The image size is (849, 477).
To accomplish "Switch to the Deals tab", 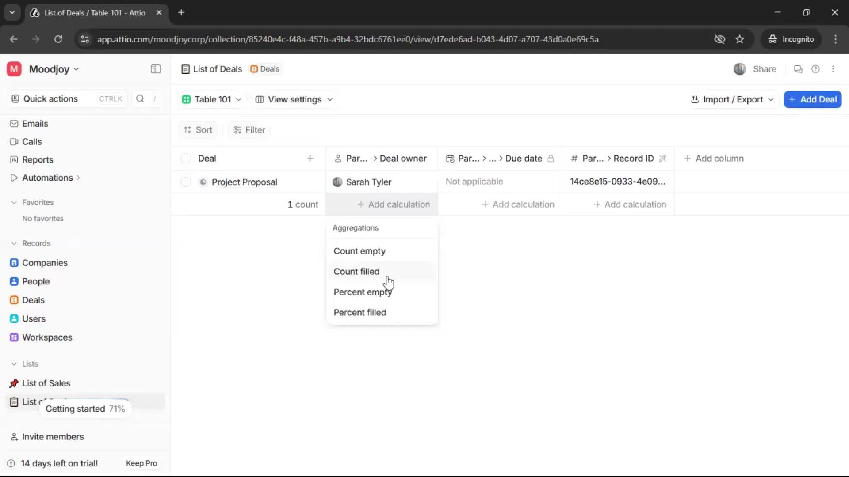I will click(265, 69).
